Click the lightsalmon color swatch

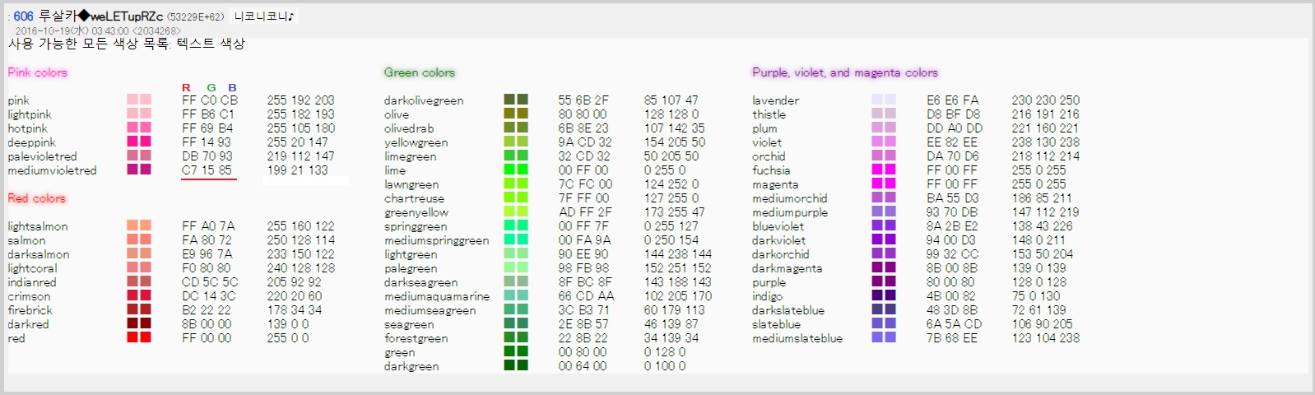(x=138, y=225)
